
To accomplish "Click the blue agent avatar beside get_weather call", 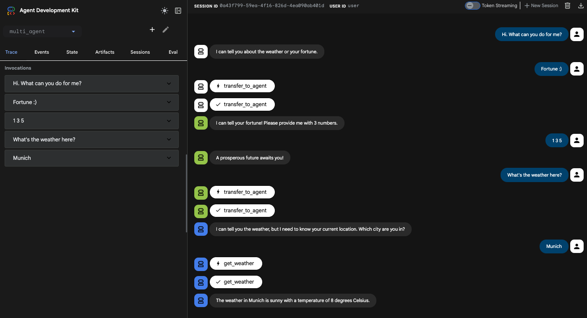I will click(x=201, y=264).
